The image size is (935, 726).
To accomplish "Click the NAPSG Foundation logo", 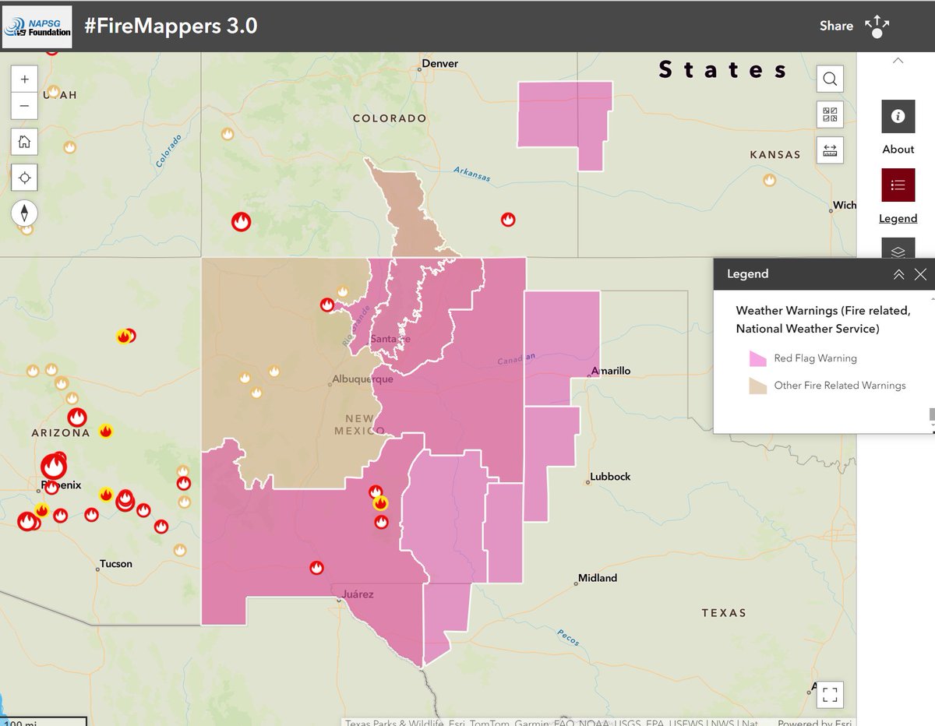I will coord(37,27).
